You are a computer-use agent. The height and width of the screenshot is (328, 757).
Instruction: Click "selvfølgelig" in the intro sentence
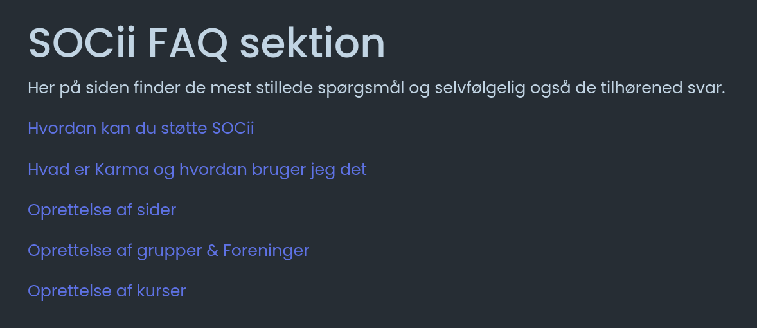[480, 88]
